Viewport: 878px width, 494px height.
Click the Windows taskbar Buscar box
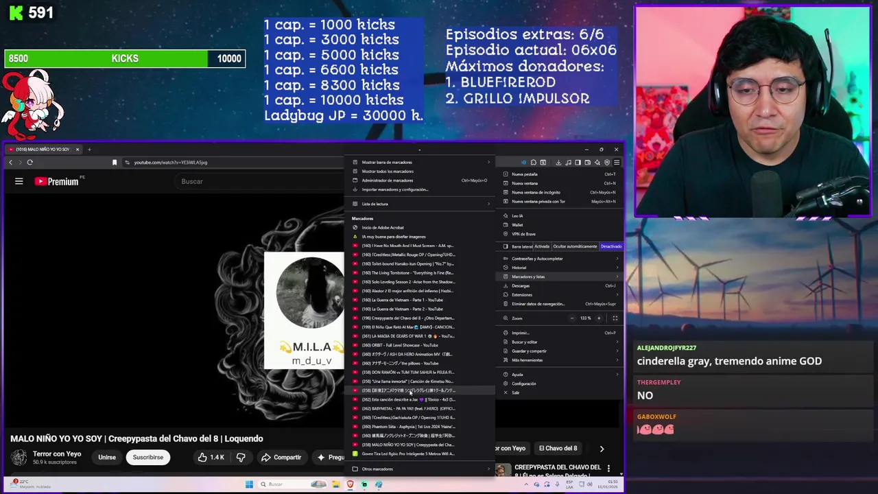point(292,484)
